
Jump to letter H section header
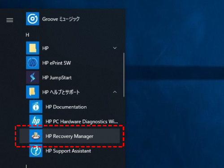(x=27, y=35)
